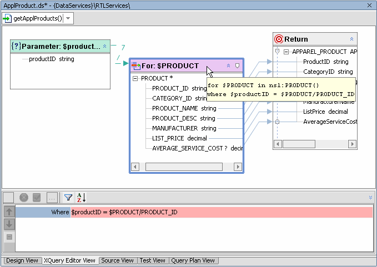Click the shield icon on For $PRODUCT header
The image size is (377, 267).
coord(237,66)
